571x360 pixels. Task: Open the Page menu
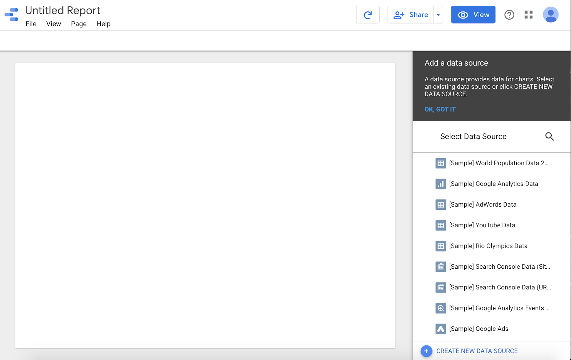79,24
